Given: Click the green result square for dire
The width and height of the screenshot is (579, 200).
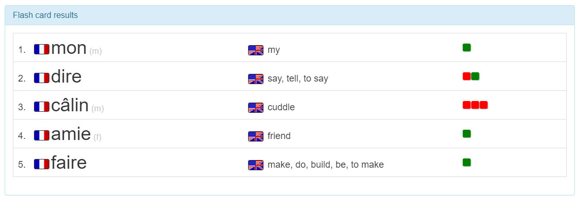Looking at the screenshot, I should point(475,76).
